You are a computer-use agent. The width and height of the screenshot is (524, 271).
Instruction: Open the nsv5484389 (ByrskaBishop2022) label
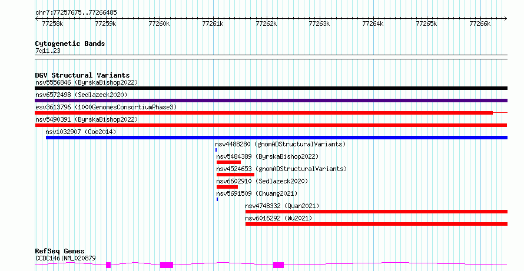click(268, 156)
